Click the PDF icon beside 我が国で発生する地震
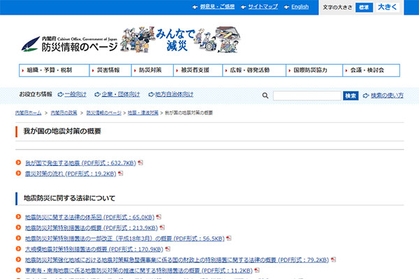Image resolution: width=419 pixels, height=279 pixels. tap(140, 163)
